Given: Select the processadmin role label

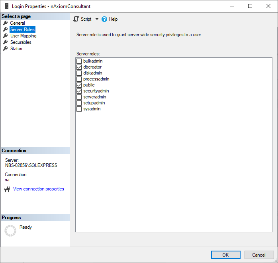Looking at the screenshot, I should pyautogui.click(x=96, y=79).
